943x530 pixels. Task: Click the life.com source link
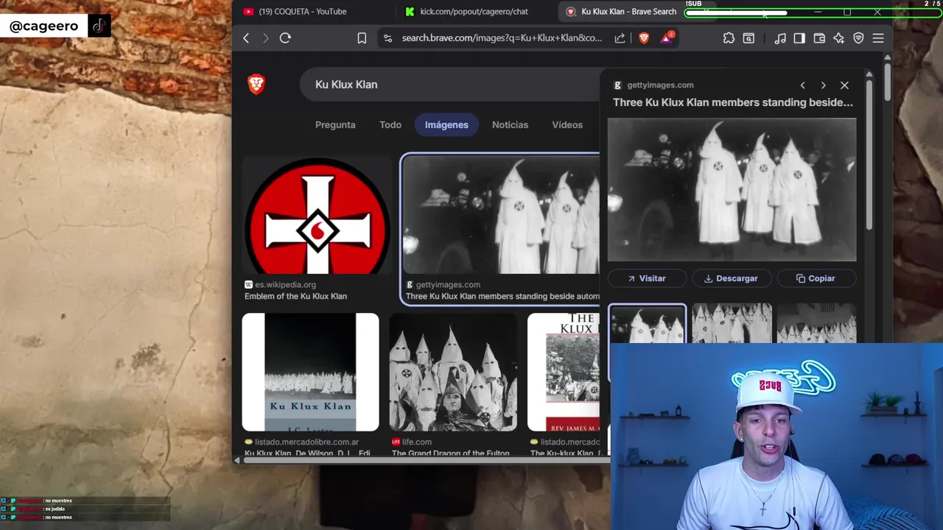pos(417,442)
